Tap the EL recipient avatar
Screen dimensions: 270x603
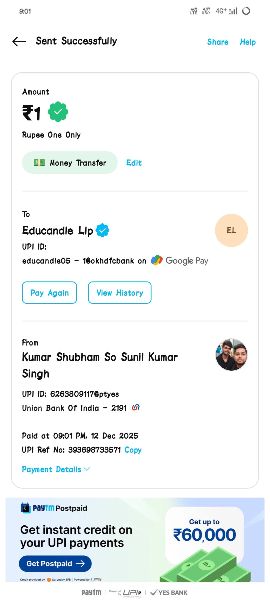[x=231, y=230]
